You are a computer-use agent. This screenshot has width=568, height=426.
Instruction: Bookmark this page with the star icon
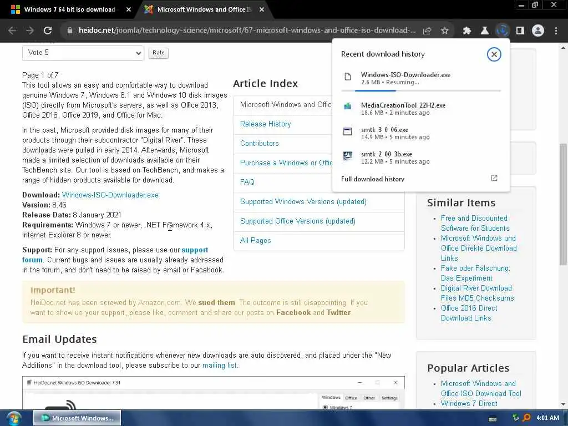[x=445, y=31]
